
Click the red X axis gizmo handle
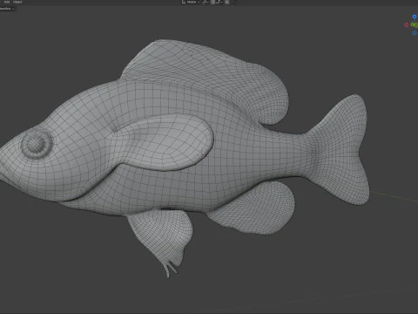pyautogui.click(x=407, y=25)
